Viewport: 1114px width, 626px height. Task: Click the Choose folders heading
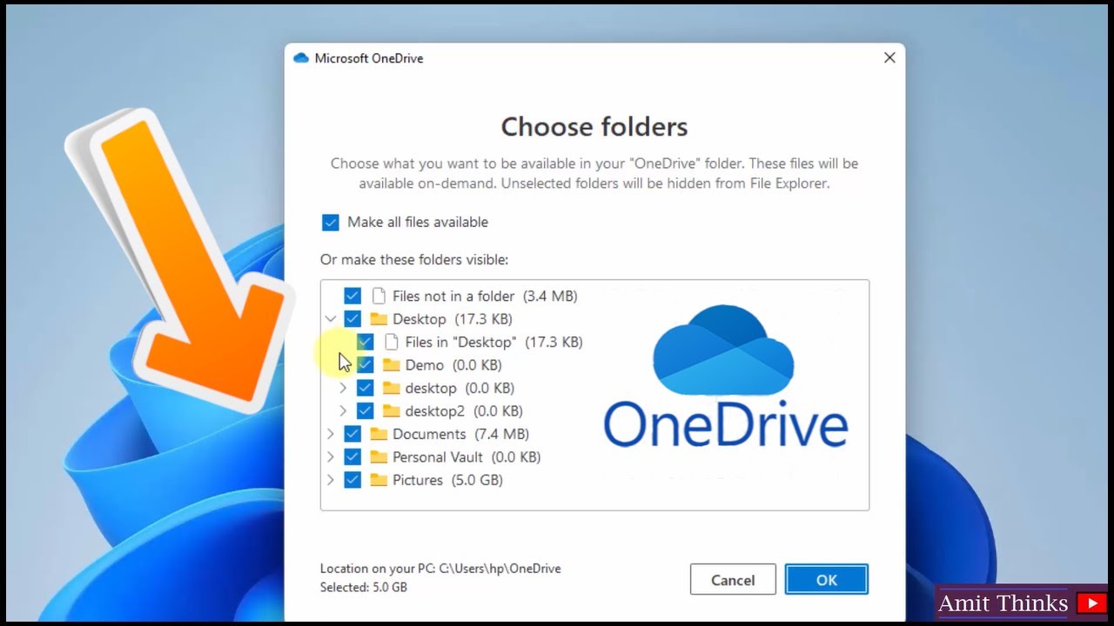click(594, 127)
